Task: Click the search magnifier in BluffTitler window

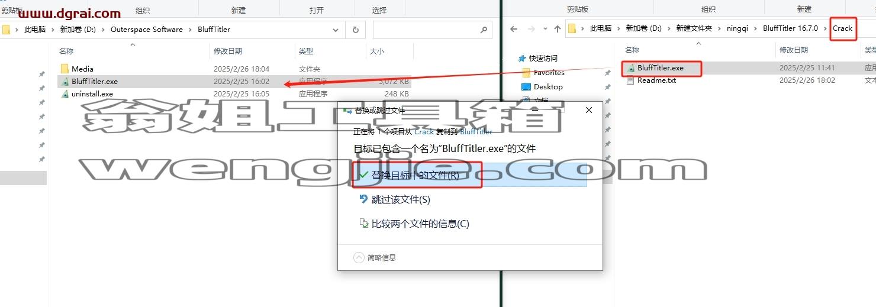Action: click(x=484, y=29)
